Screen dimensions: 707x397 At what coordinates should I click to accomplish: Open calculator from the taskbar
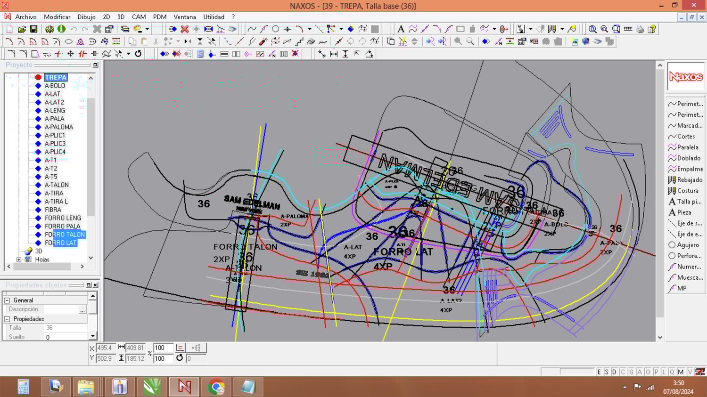tap(23, 387)
